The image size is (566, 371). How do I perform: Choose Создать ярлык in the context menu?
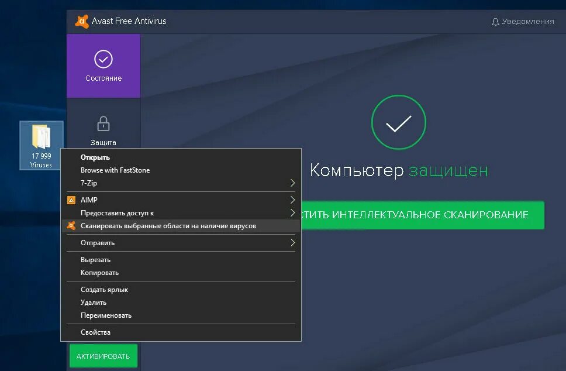pos(181,290)
